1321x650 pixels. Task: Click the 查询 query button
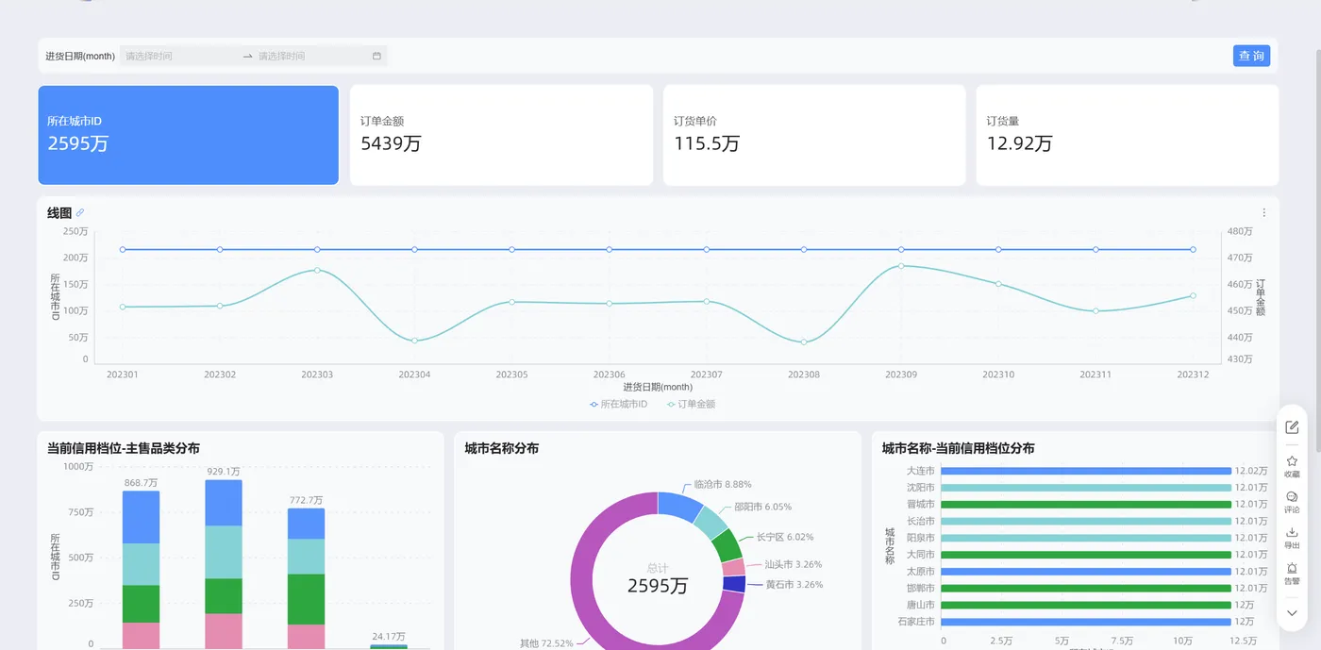coord(1251,56)
